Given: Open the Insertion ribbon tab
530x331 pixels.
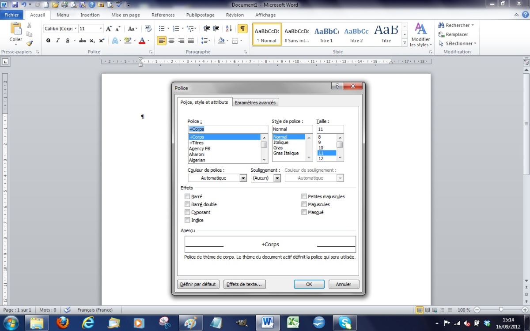Looking at the screenshot, I should (x=90, y=15).
